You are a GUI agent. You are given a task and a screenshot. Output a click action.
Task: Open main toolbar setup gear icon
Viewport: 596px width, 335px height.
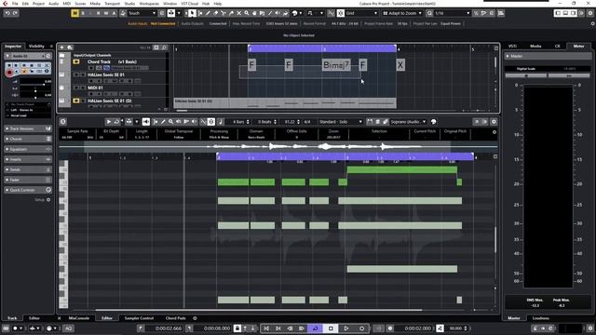coord(590,13)
